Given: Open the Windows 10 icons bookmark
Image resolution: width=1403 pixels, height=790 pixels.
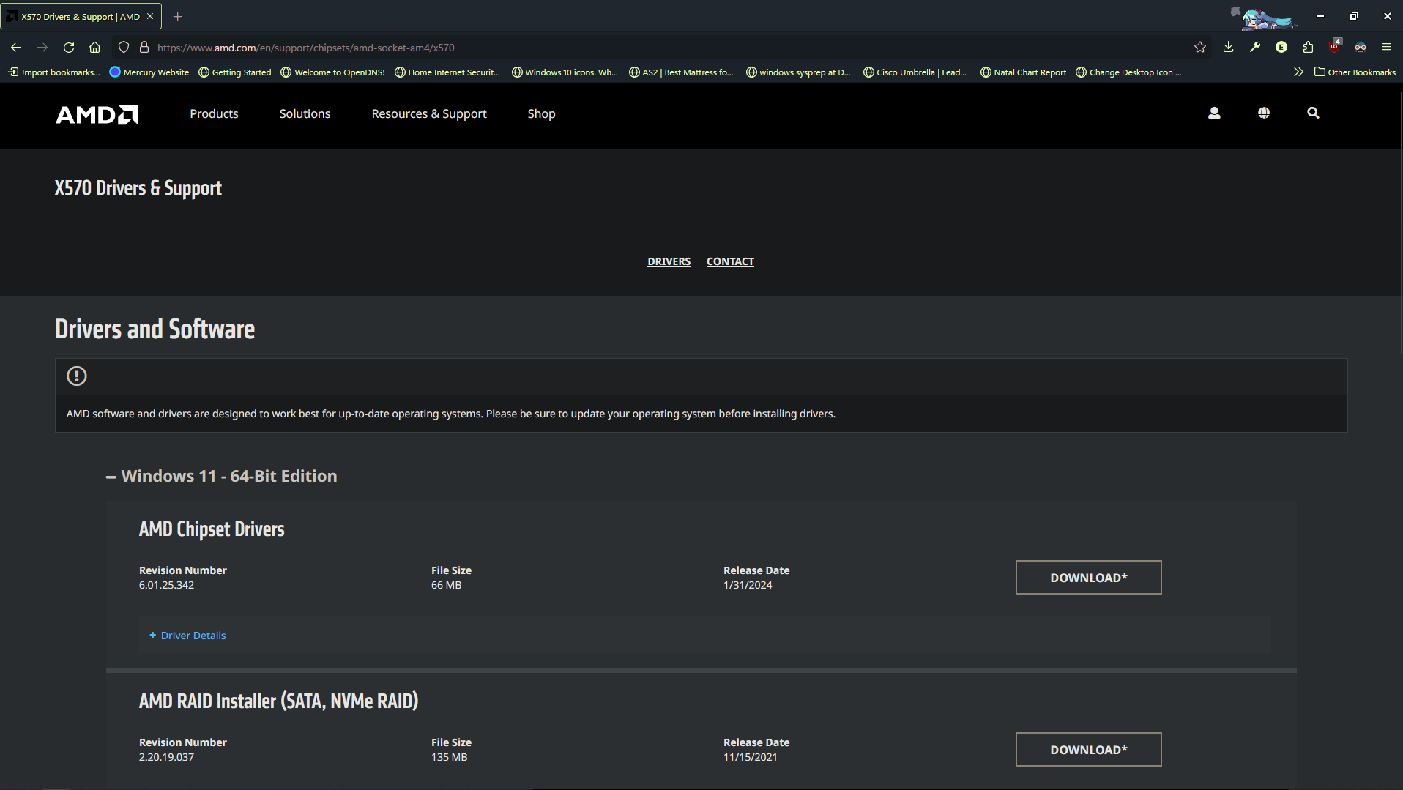Looking at the screenshot, I should [565, 72].
